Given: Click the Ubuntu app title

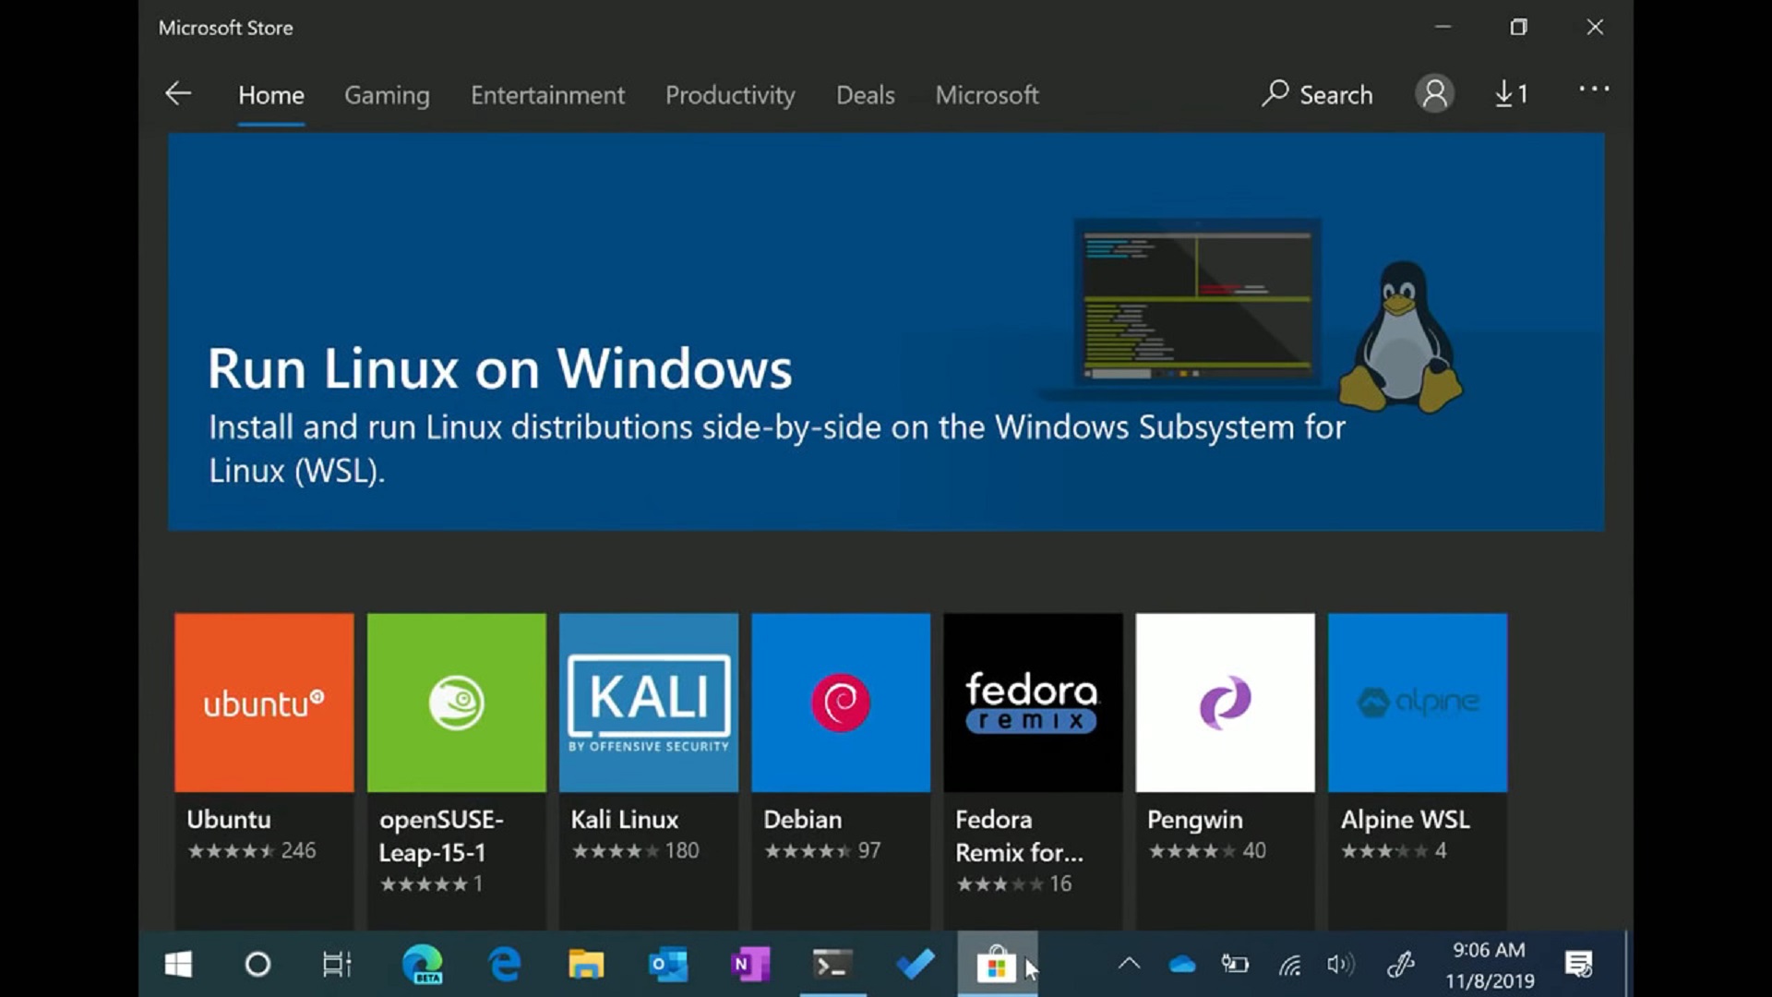Looking at the screenshot, I should pos(229,819).
